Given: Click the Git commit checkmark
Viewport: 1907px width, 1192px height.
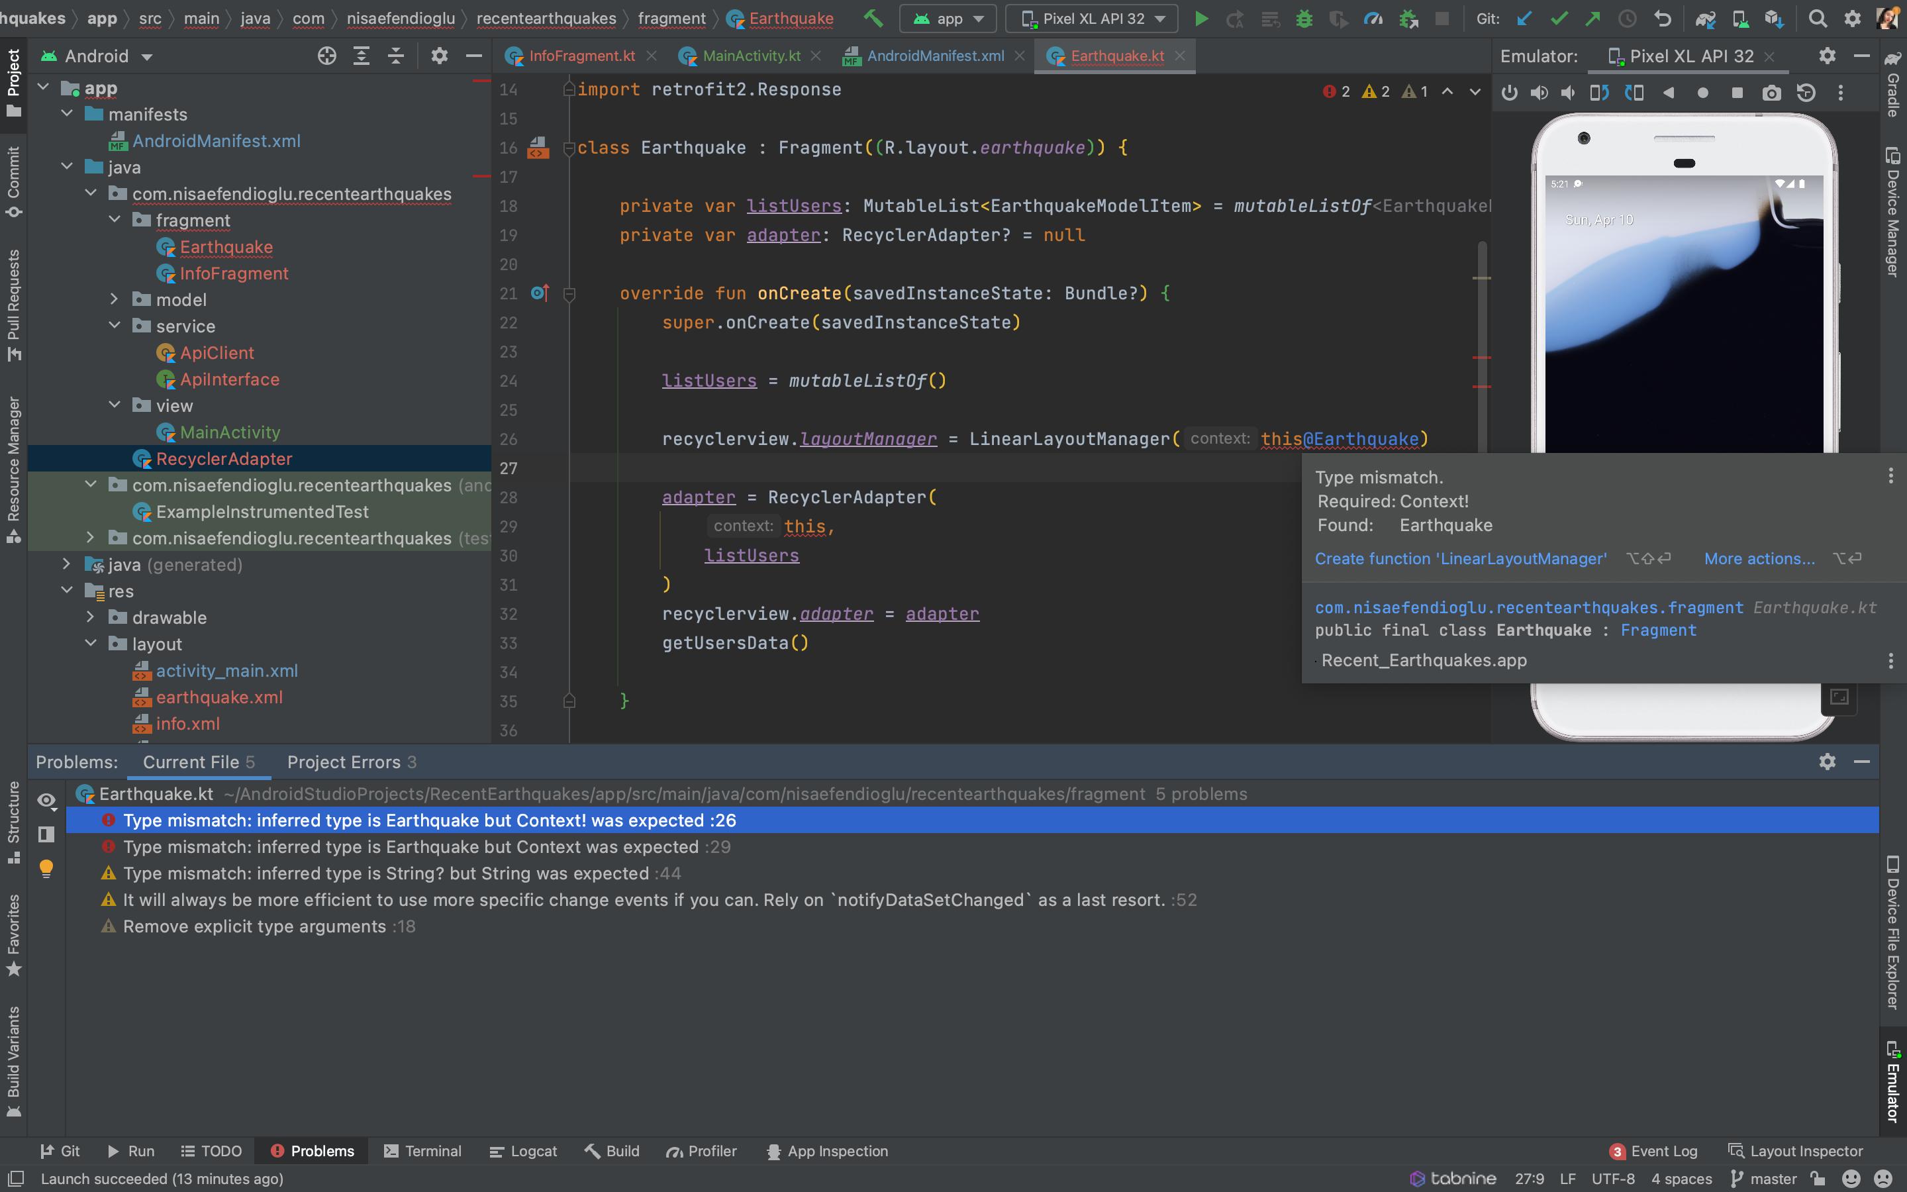Looking at the screenshot, I should 1559,18.
